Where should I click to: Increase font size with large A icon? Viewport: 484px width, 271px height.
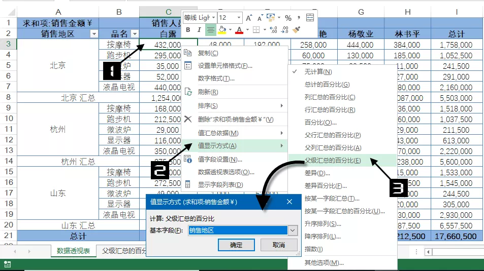click(249, 18)
